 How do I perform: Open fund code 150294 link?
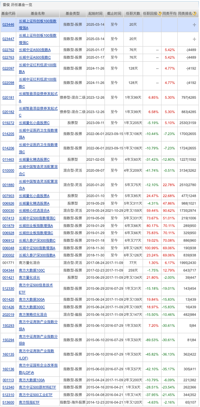point(8,340)
